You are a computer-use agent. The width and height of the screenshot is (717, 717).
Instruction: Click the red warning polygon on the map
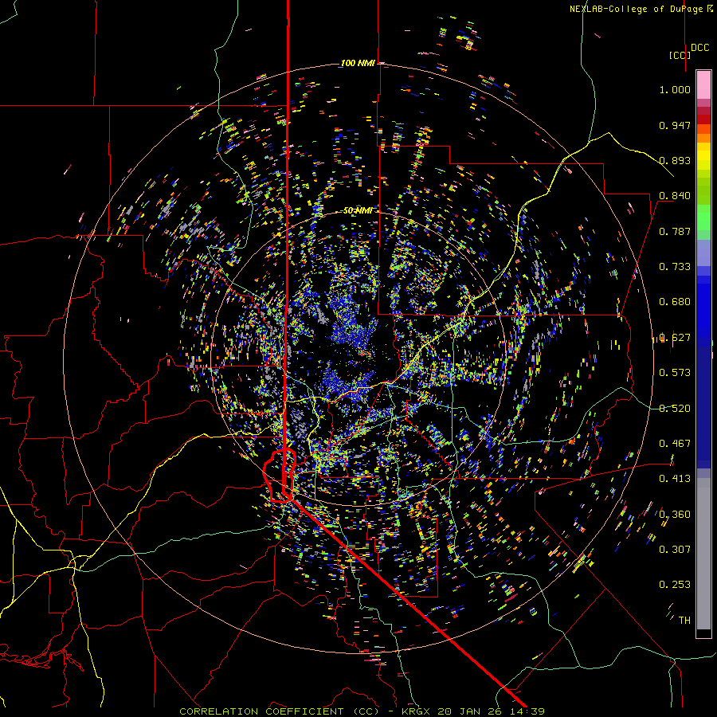(280, 476)
